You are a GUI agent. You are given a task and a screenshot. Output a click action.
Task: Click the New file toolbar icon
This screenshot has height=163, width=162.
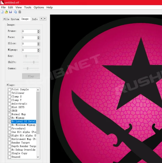click(x=2, y=12)
